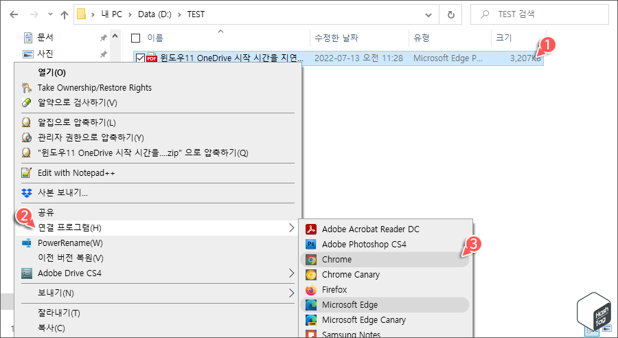This screenshot has height=338, width=618.
Task: Click the Adobe Drive CS4 icon
Action: [x=26, y=273]
